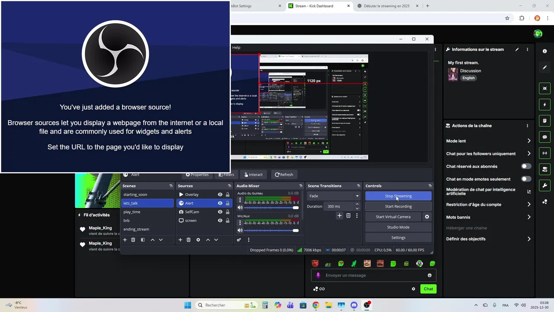This screenshot has height=312, width=554.
Task: Toggle lock on the Overlay source
Action: [228, 195]
